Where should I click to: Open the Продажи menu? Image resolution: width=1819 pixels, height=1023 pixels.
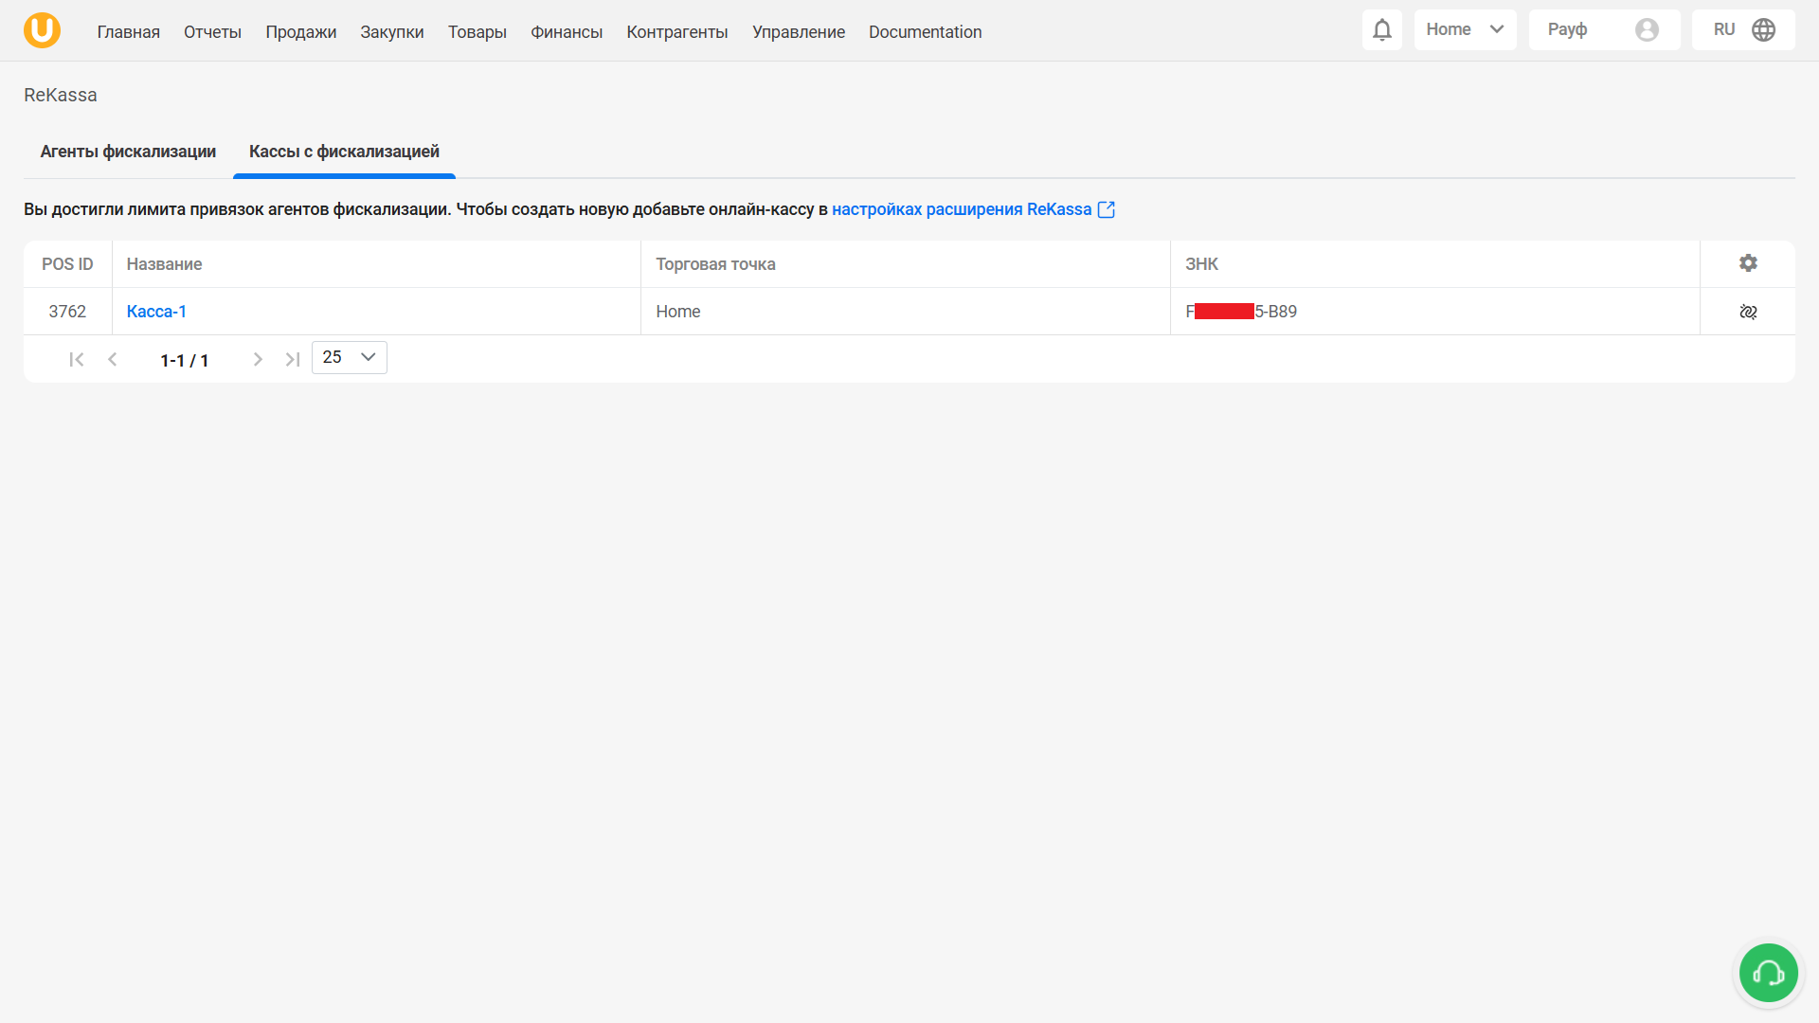[300, 32]
